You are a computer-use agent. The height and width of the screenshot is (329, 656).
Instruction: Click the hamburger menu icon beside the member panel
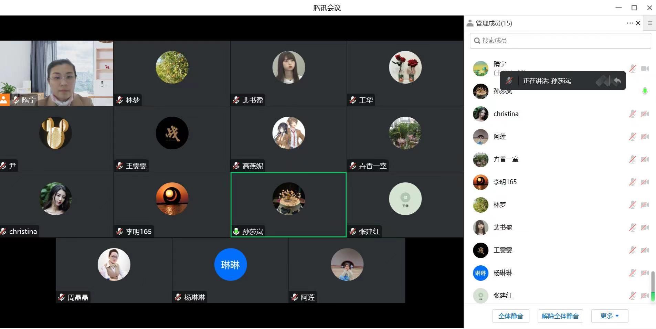(x=650, y=23)
